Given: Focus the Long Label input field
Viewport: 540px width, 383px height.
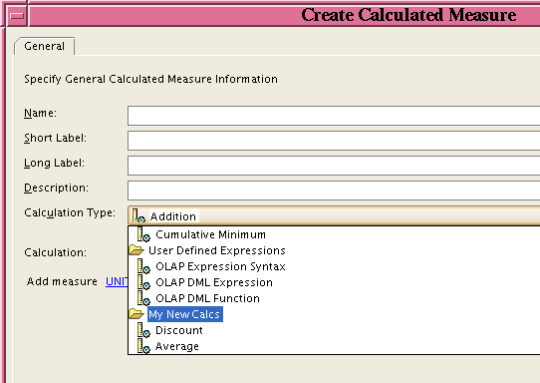Looking at the screenshot, I should point(334,166).
